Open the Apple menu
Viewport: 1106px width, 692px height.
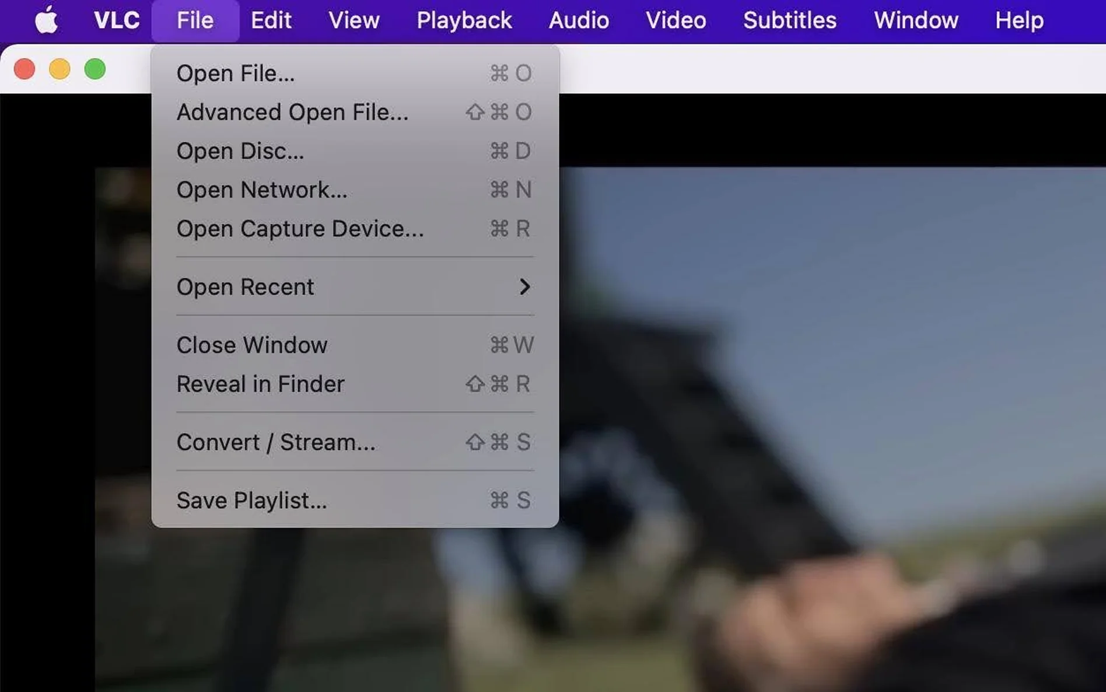pyautogui.click(x=46, y=20)
